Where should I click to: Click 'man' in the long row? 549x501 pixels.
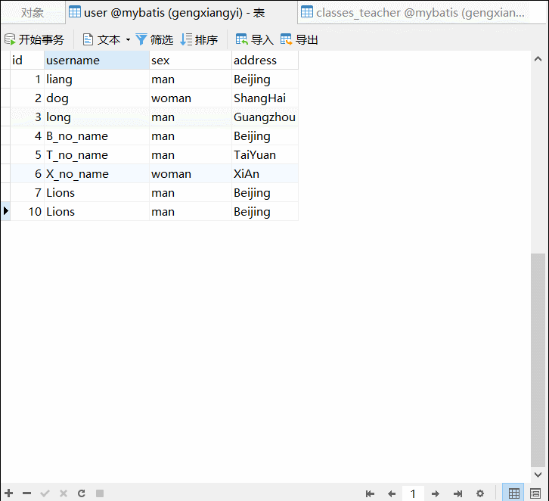coord(191,117)
